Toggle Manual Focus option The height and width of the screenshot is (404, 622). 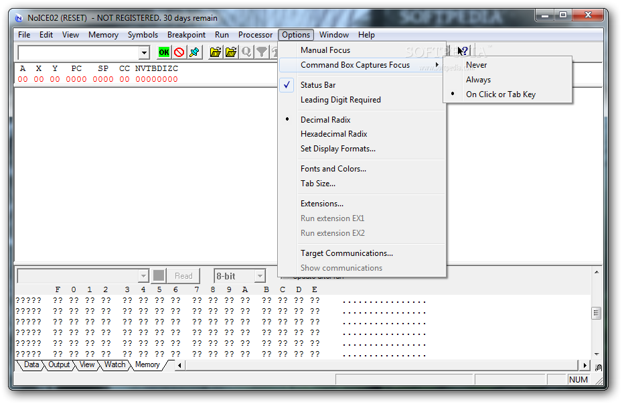click(x=362, y=50)
